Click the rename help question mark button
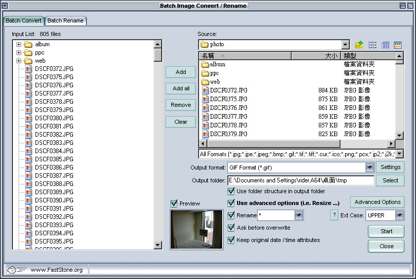Screen dimensions: 416x279 point(334,215)
